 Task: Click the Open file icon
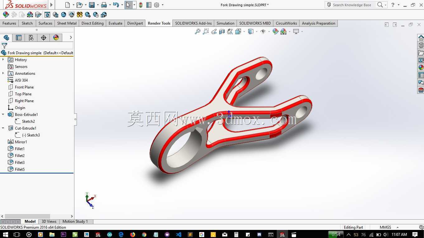click(79, 5)
